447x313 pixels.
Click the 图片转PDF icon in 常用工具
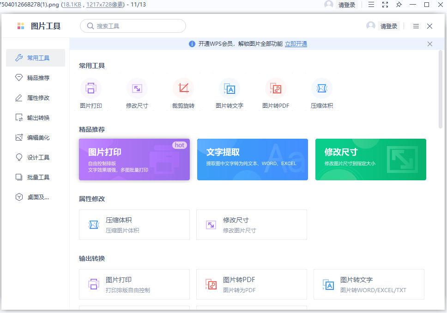click(276, 88)
